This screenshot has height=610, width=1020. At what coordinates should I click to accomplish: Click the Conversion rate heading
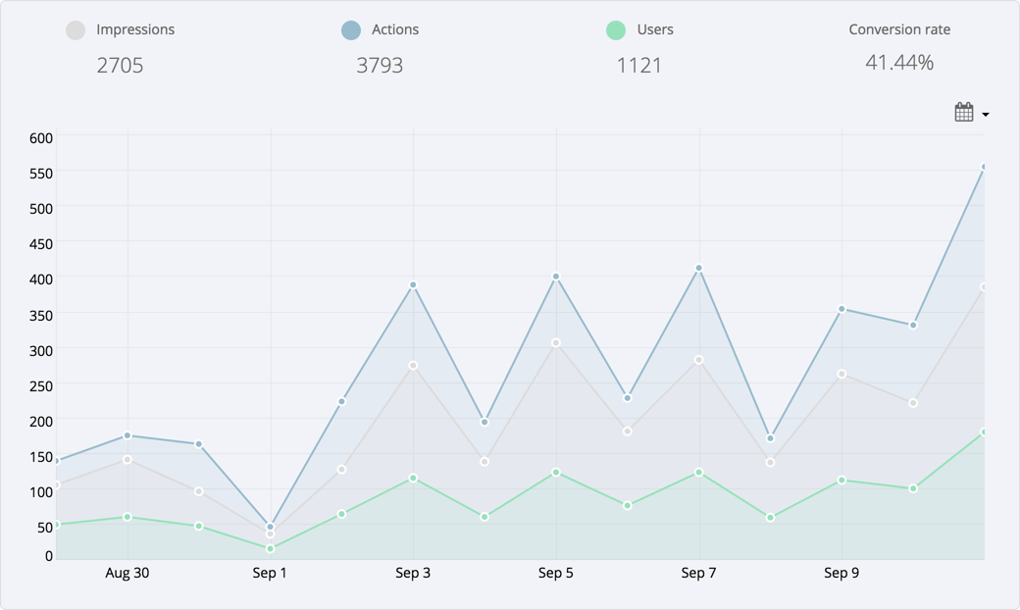[x=899, y=29]
